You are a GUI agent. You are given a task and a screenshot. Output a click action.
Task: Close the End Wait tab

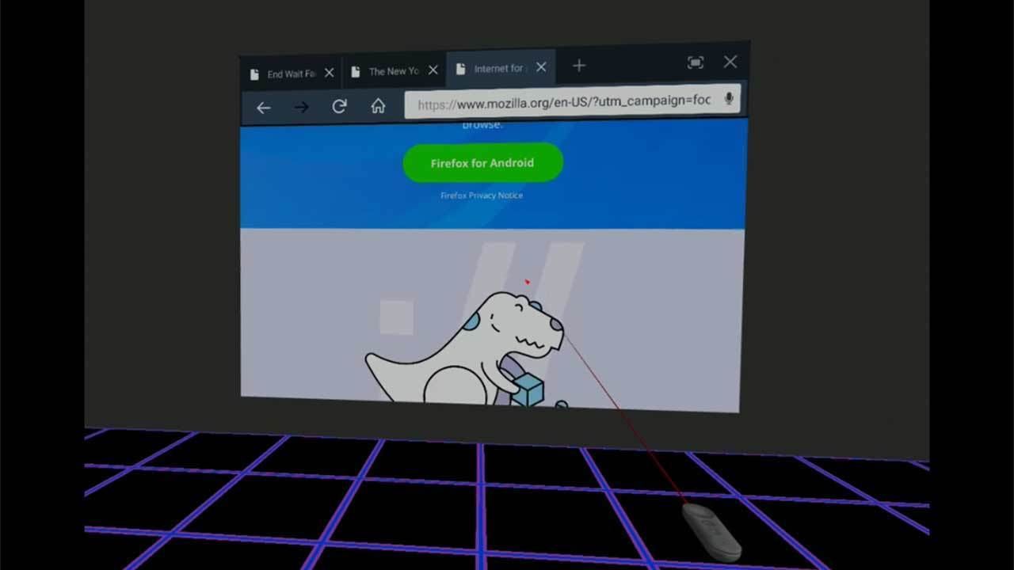tap(329, 73)
